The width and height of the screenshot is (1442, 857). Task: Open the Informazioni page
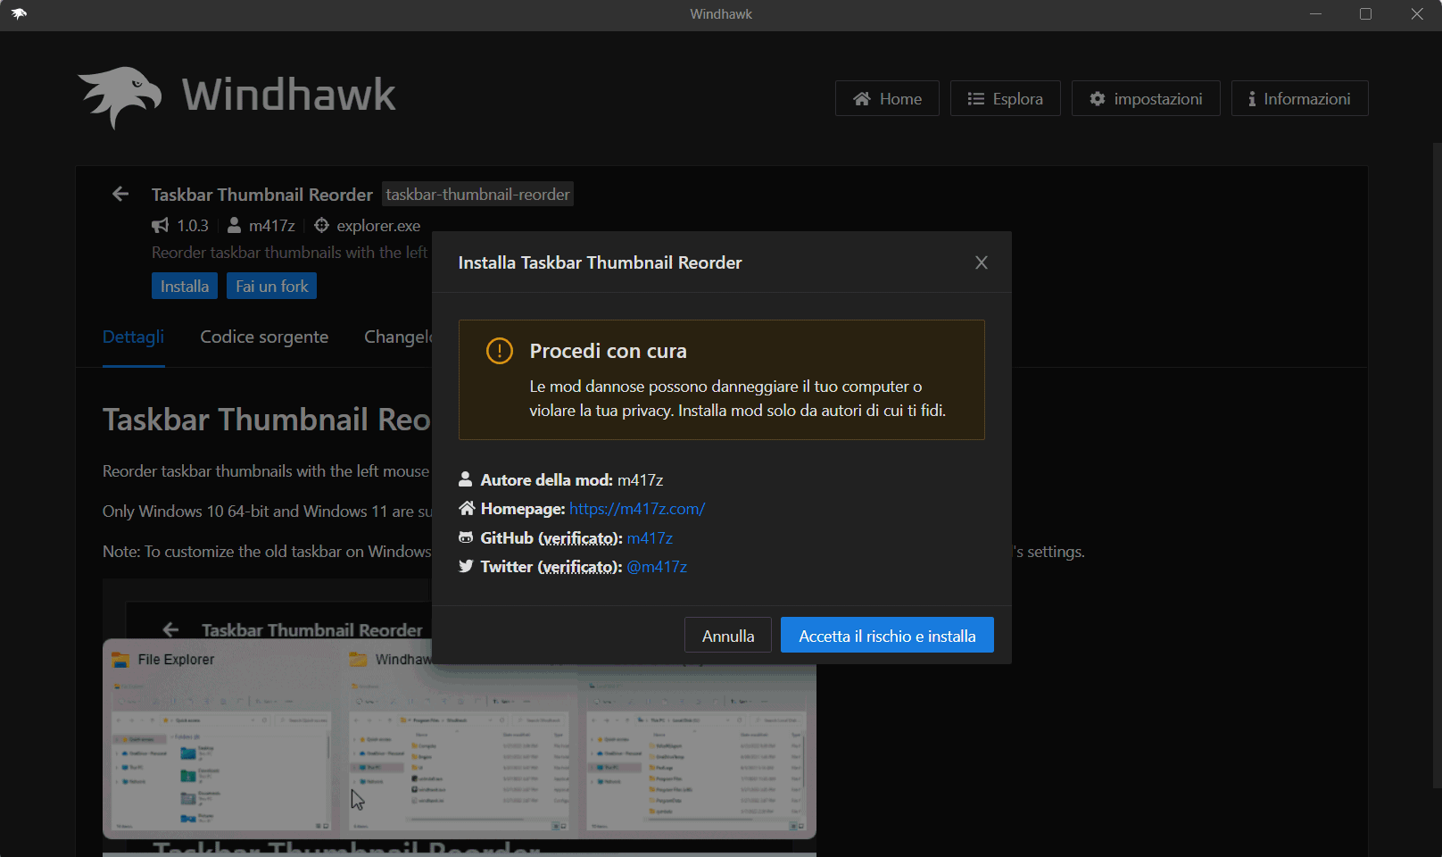pos(1299,98)
